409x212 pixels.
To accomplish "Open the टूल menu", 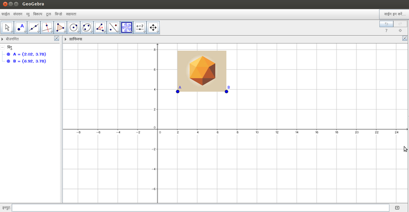I will point(49,14).
